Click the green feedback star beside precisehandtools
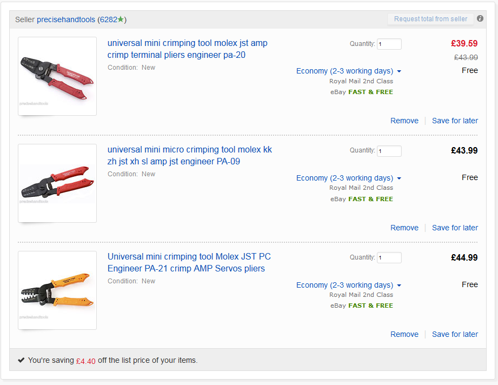This screenshot has height=385, width=498. click(122, 19)
